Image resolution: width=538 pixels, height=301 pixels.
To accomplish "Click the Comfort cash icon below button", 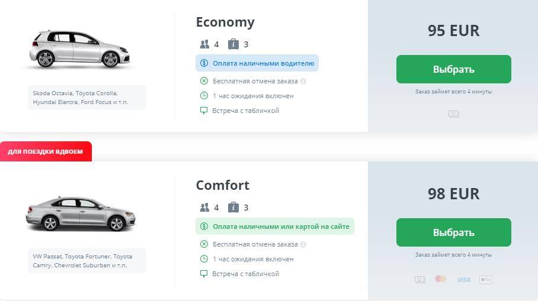I will click(420, 280).
